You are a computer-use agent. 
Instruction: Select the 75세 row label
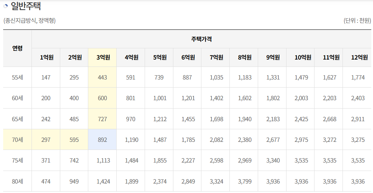click(x=18, y=160)
